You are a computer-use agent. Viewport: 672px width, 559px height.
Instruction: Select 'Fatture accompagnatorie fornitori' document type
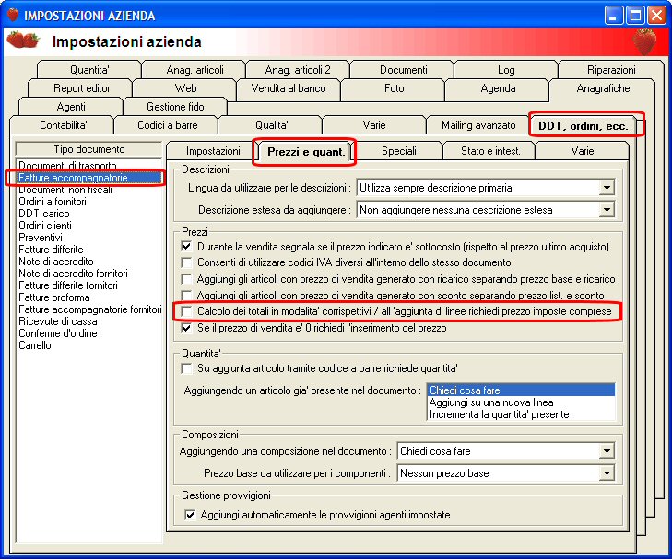(89, 309)
